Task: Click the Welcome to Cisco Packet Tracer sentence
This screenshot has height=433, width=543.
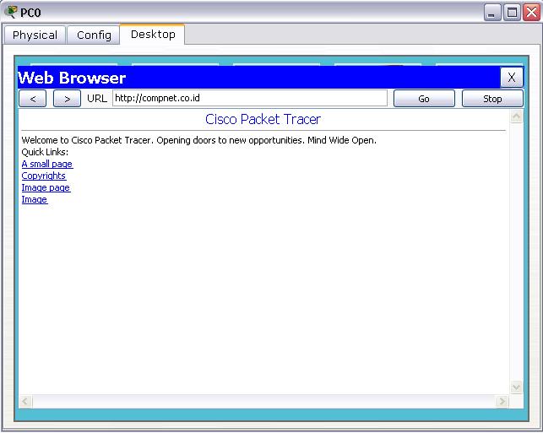Action: pos(198,140)
